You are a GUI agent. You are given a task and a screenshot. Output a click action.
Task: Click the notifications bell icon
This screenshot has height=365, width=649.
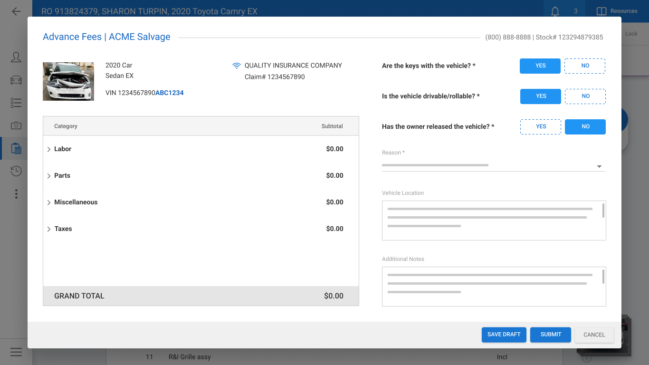pyautogui.click(x=555, y=11)
